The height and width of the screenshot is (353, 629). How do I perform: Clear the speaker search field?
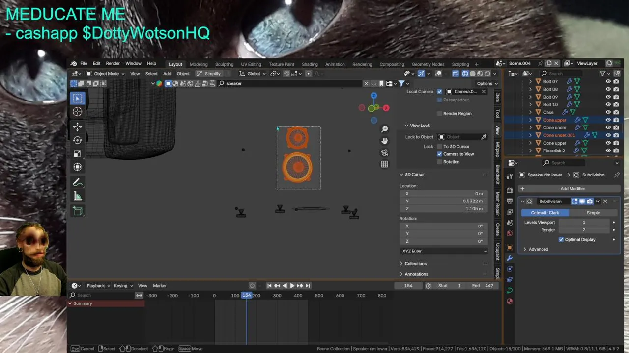click(x=366, y=84)
